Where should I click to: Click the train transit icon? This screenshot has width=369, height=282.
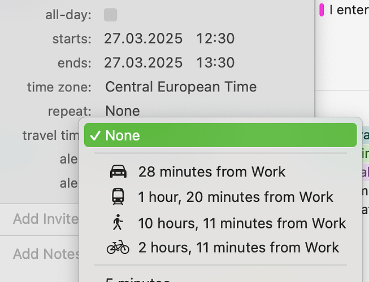118,196
